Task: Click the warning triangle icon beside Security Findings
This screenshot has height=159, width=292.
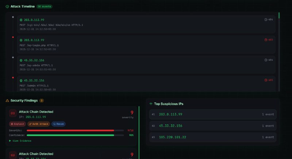Action: point(7,100)
